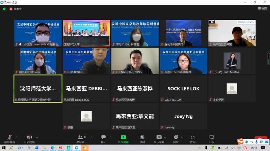Toggle closed captions display
270x151 pixels.
(159, 137)
